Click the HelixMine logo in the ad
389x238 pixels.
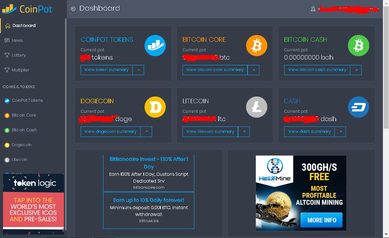tap(275, 170)
